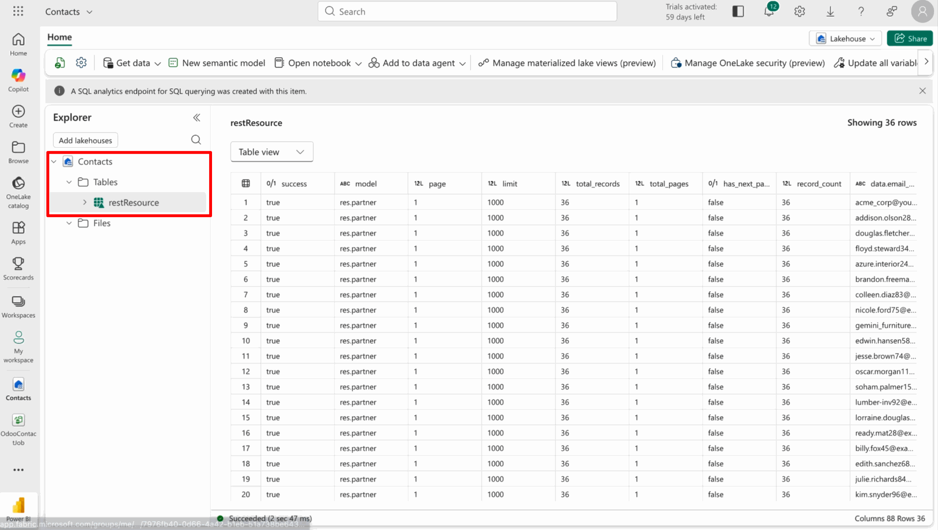Open the app launcher waffle icon
The image size is (938, 530).
tap(18, 11)
